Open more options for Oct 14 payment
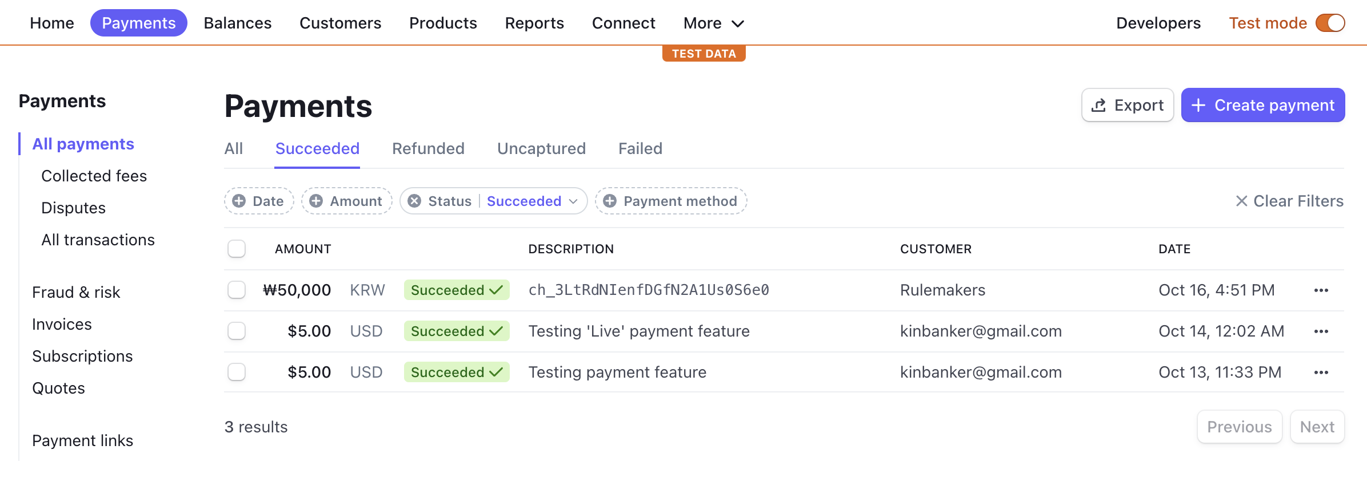Image resolution: width=1367 pixels, height=494 pixels. (x=1321, y=331)
